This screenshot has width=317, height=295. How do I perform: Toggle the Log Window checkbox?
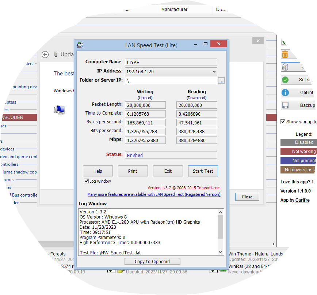86,181
